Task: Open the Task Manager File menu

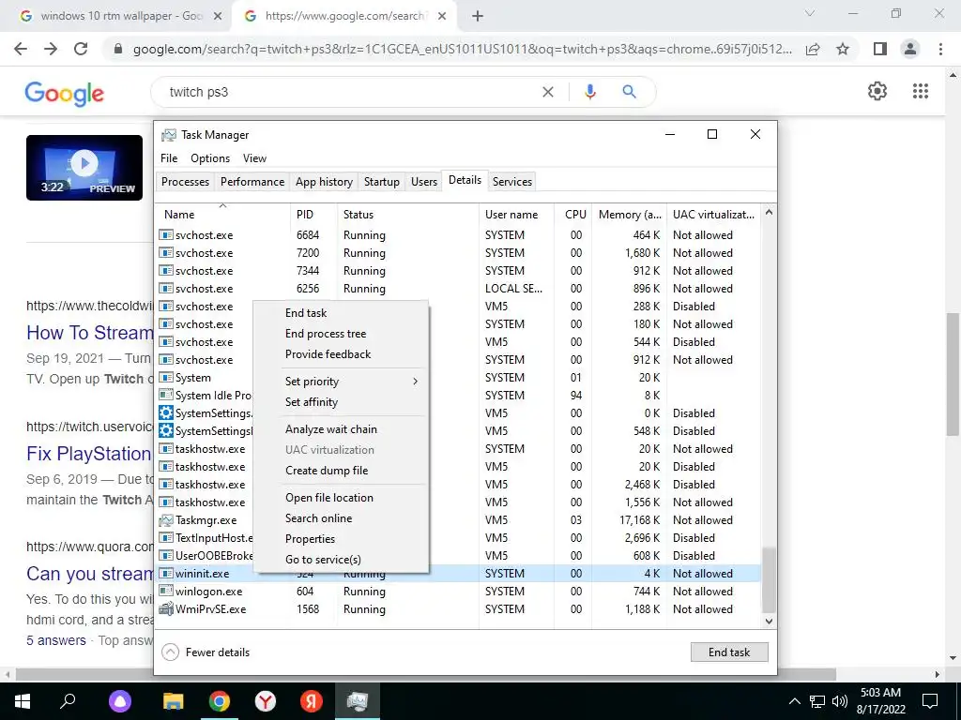Action: pos(169,157)
